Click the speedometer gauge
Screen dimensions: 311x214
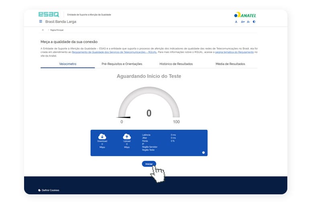(x=149, y=102)
